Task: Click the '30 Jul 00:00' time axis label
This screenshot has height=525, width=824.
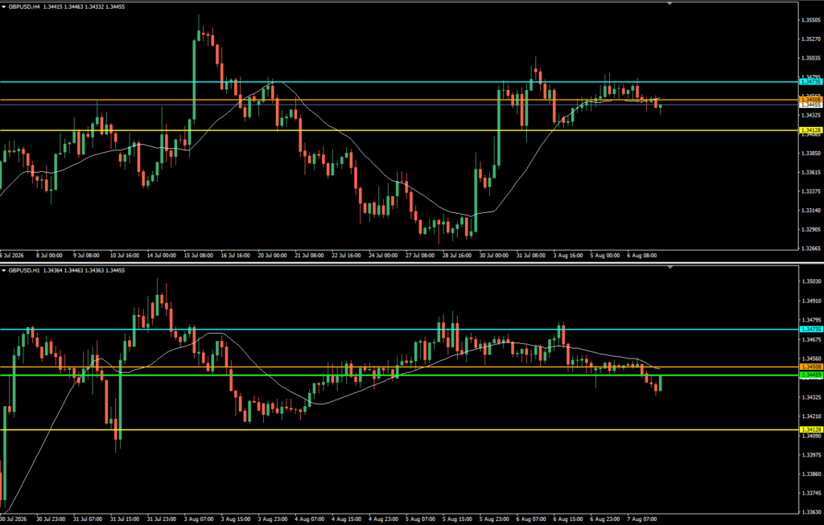Action: (x=494, y=256)
